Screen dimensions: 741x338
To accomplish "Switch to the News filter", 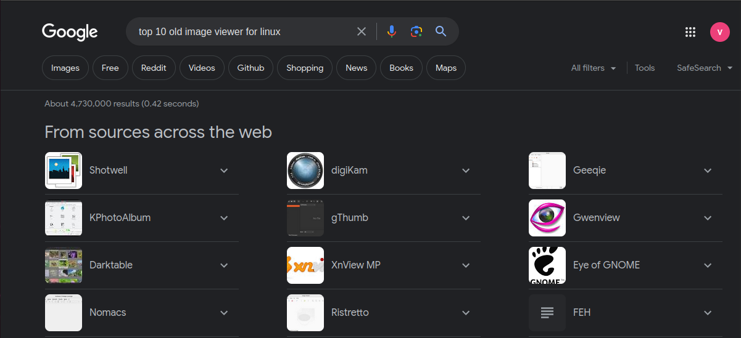I will 357,68.
